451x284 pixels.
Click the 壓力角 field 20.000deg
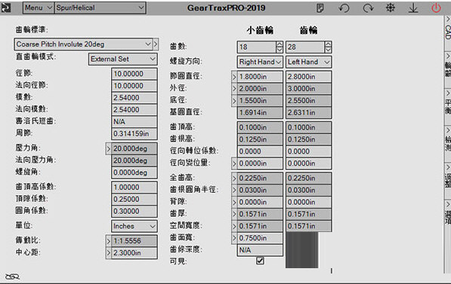134,148
